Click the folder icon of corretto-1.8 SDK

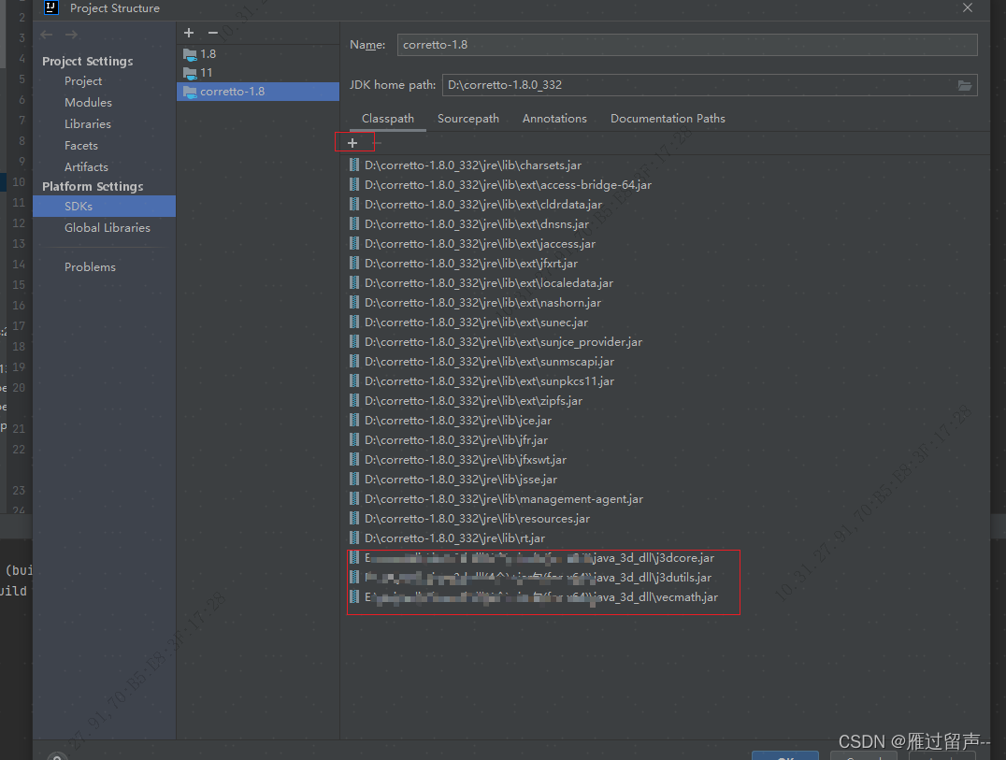[190, 92]
